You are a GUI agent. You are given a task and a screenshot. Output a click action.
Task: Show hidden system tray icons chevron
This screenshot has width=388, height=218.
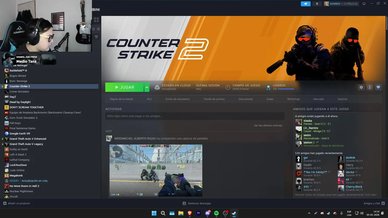point(309,213)
